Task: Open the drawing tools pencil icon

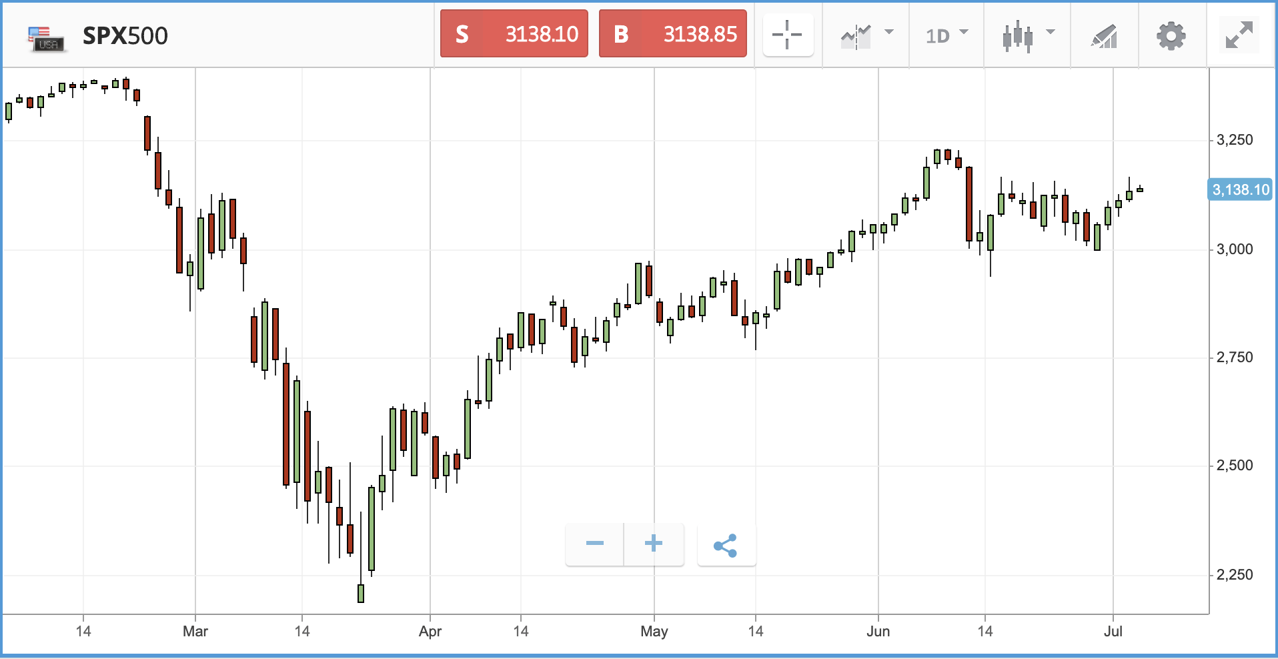Action: click(1104, 36)
